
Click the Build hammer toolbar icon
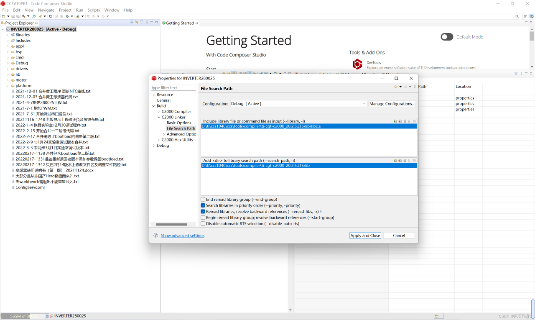[x=24, y=16]
